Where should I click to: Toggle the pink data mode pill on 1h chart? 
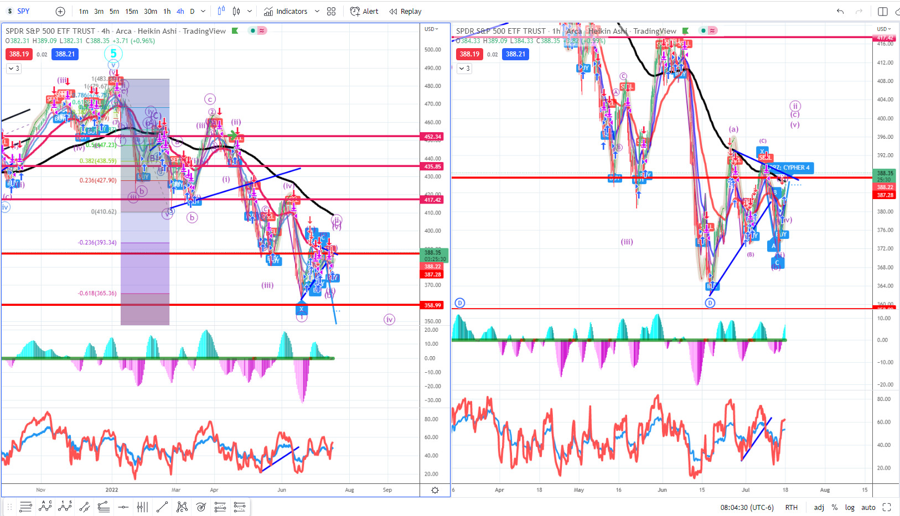[x=712, y=30]
